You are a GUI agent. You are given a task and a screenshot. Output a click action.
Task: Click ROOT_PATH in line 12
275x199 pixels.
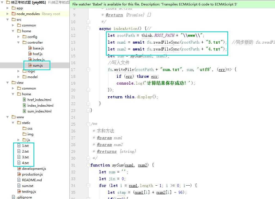click(164, 35)
